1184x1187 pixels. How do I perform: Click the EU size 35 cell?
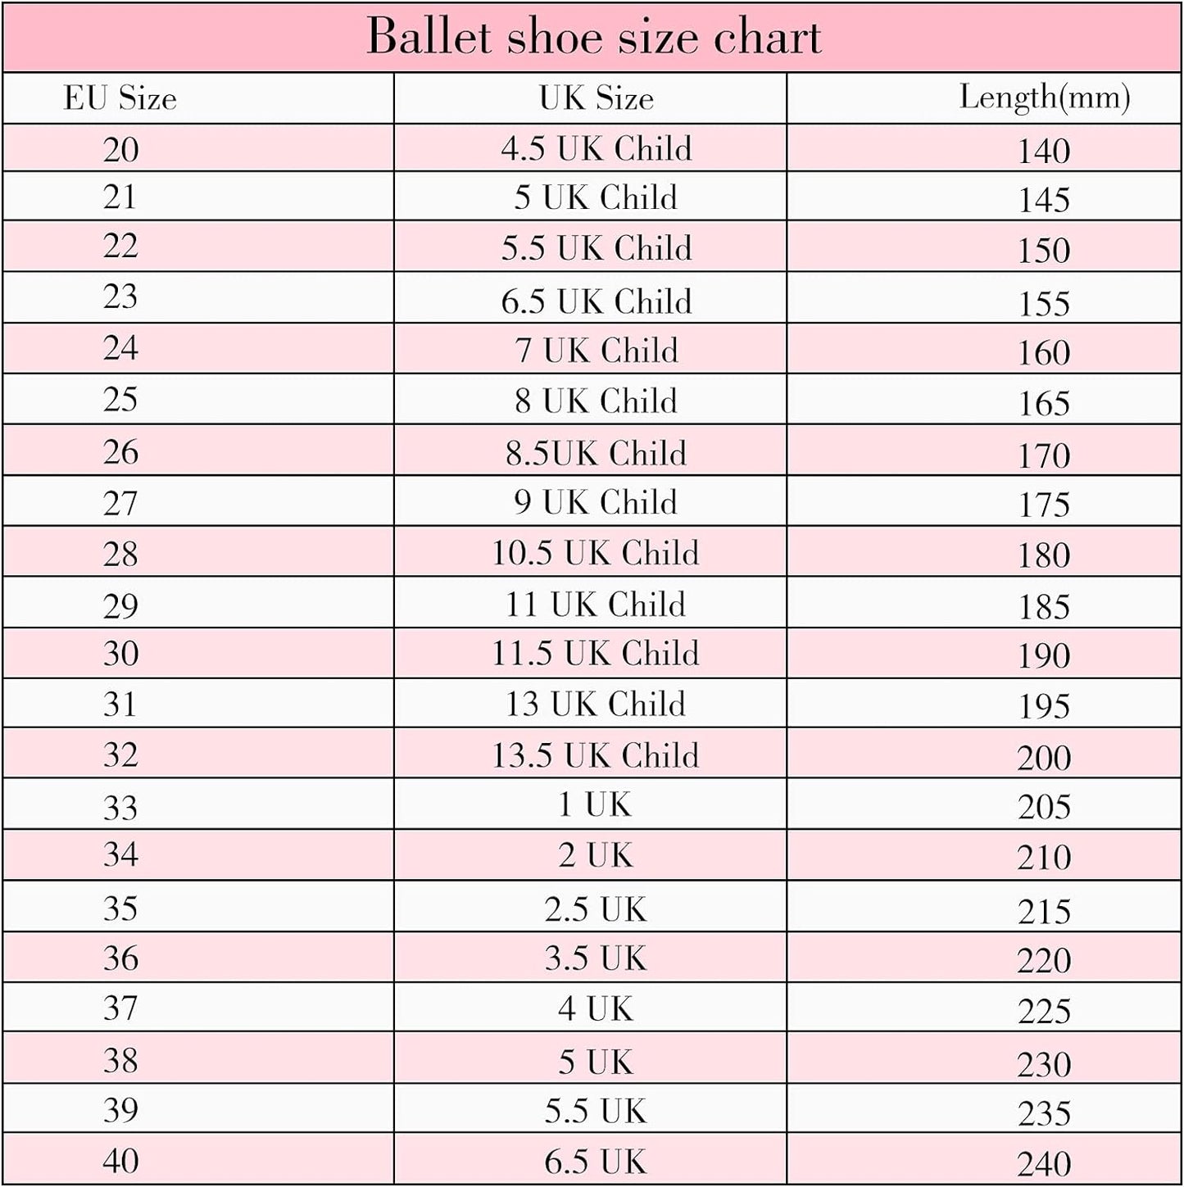[120, 908]
